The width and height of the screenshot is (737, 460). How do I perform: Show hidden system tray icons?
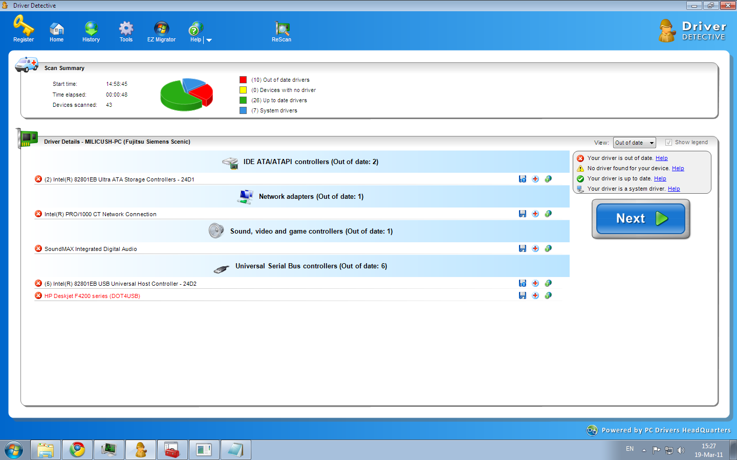[x=644, y=450]
